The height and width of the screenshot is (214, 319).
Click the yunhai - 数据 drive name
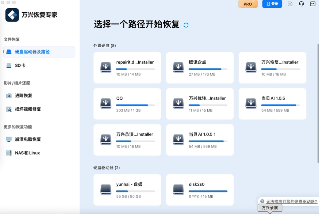[129, 184]
